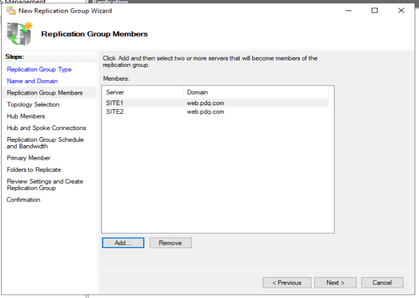Proceed with the Next button
The width and height of the screenshot is (419, 298).
[x=335, y=282]
